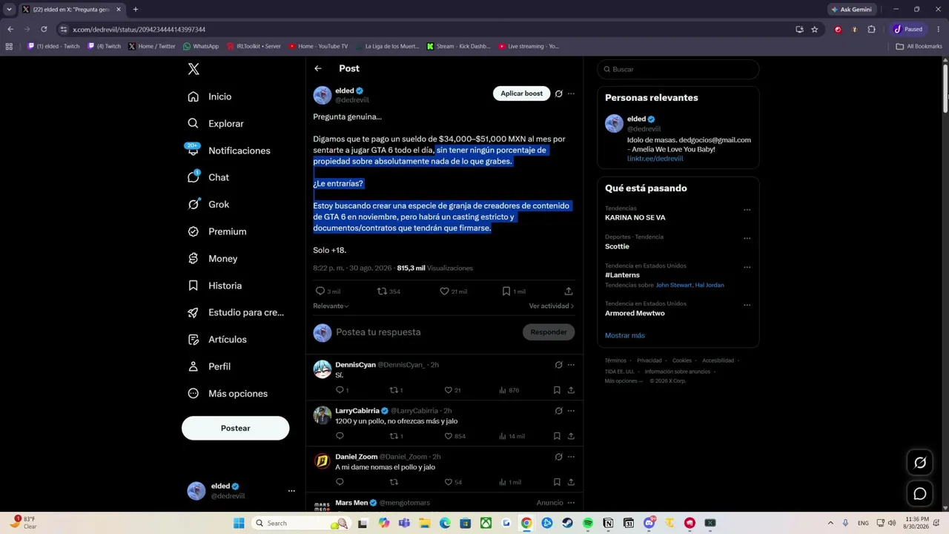
Task: Repost LarryCabirria's reply
Action: pos(394,436)
